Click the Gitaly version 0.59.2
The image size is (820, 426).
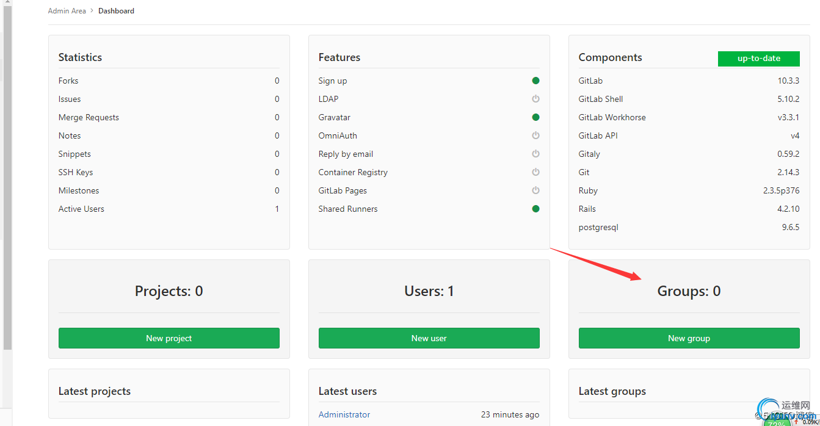point(788,154)
